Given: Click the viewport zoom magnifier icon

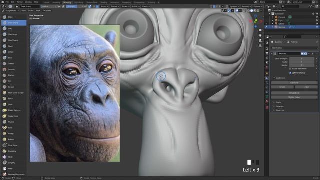Looking at the screenshot, I should [x=260, y=30].
